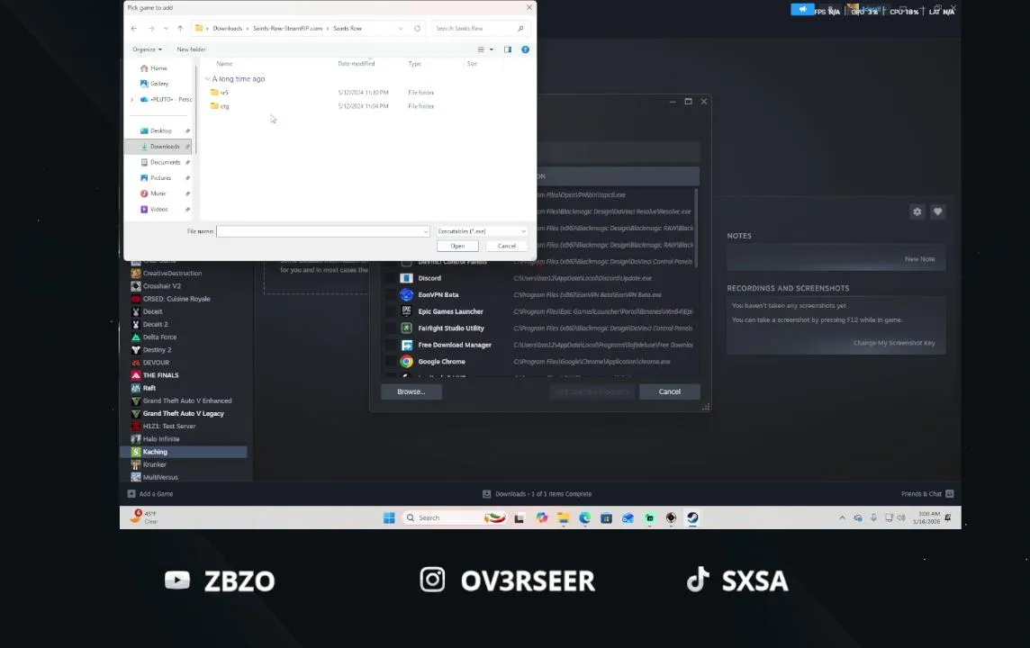This screenshot has width=1030, height=648.
Task: Open Kaching settings gear icon
Action: tap(917, 211)
